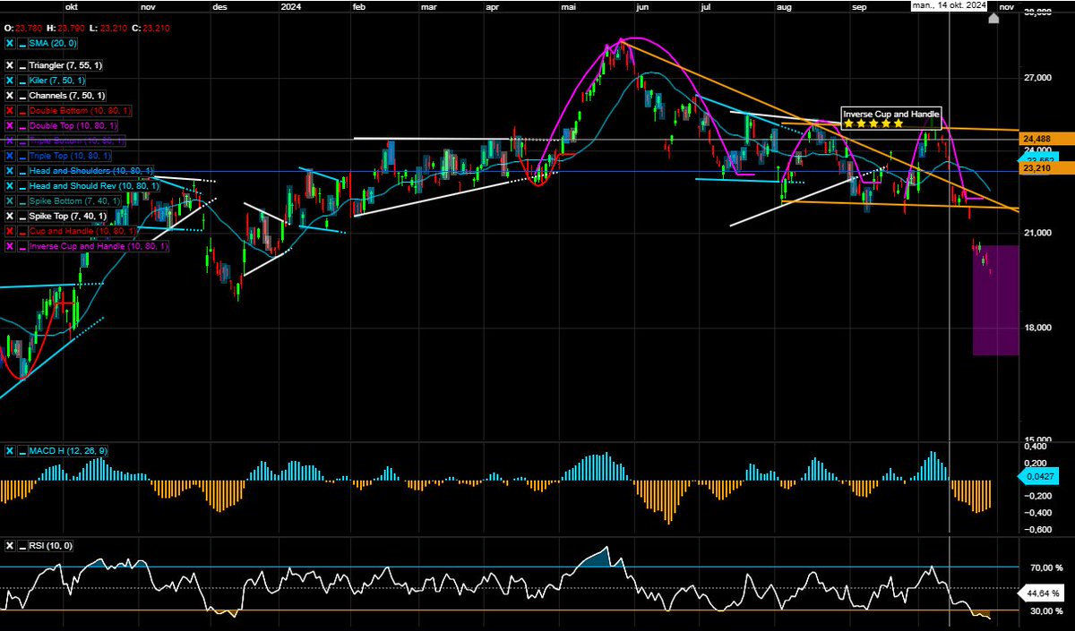Select the Head and Shoulders (10, 80, 1) label
The height and width of the screenshot is (631, 1075).
(x=90, y=171)
